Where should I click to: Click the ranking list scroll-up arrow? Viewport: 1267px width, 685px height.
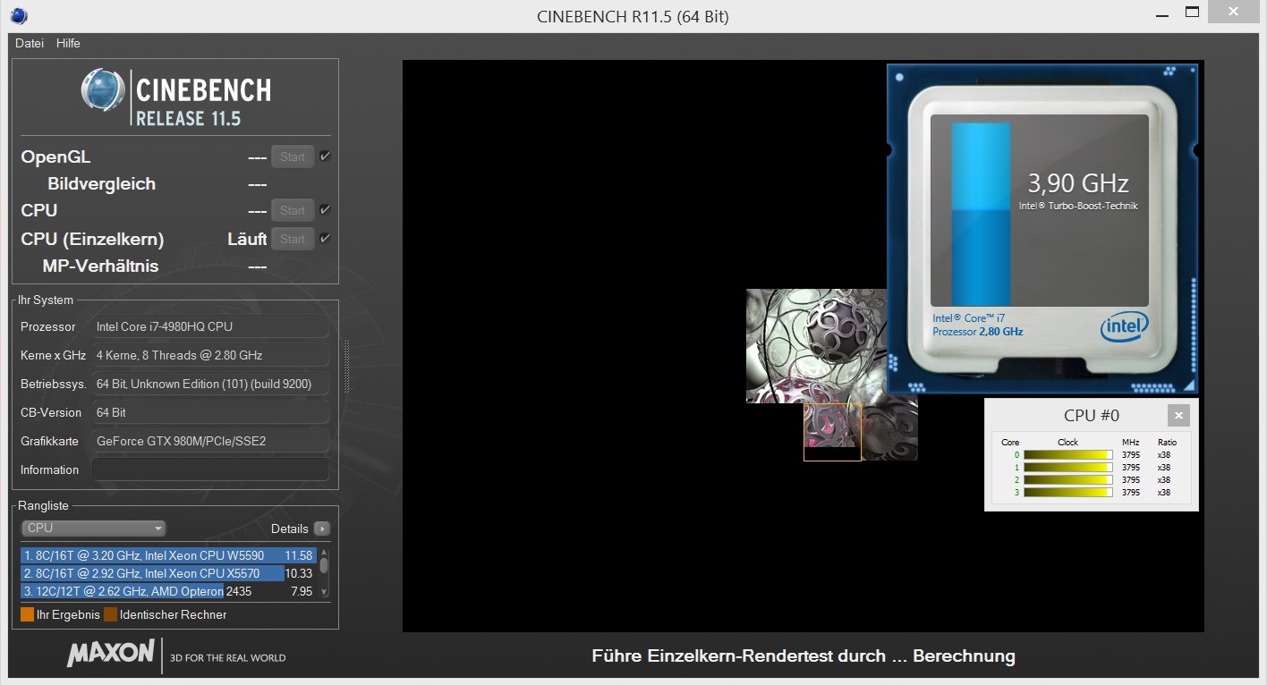click(x=324, y=554)
